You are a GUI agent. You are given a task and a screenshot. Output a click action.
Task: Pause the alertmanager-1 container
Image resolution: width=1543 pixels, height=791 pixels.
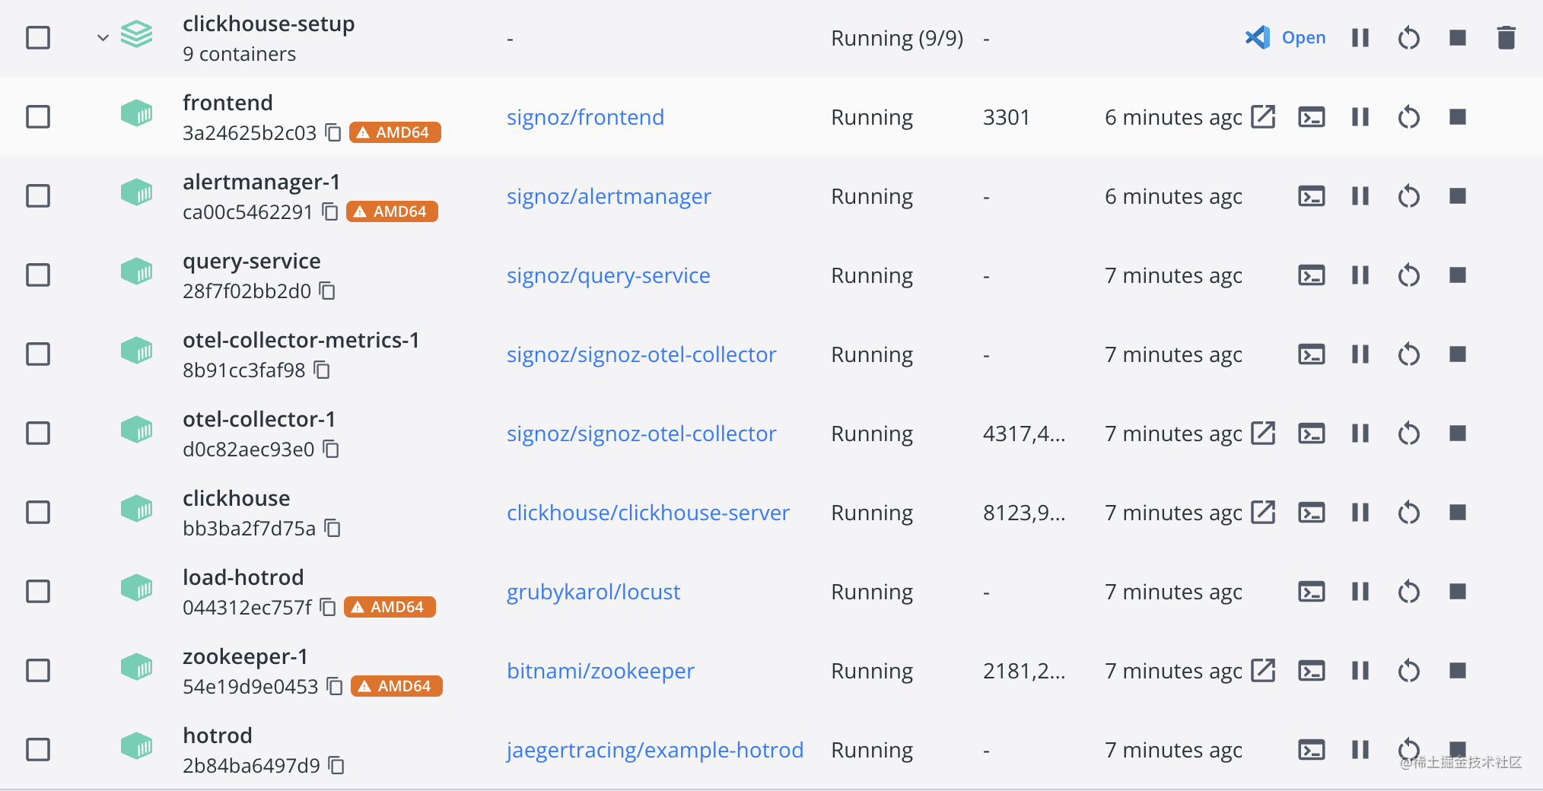pyautogui.click(x=1360, y=196)
